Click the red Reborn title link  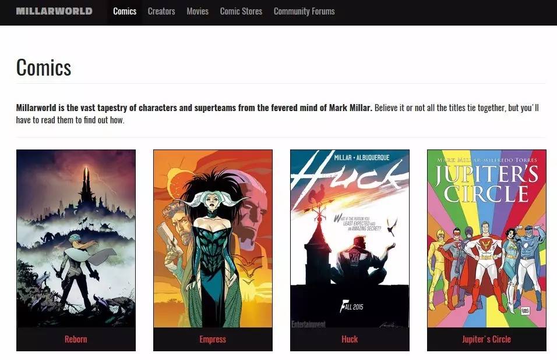(x=76, y=339)
